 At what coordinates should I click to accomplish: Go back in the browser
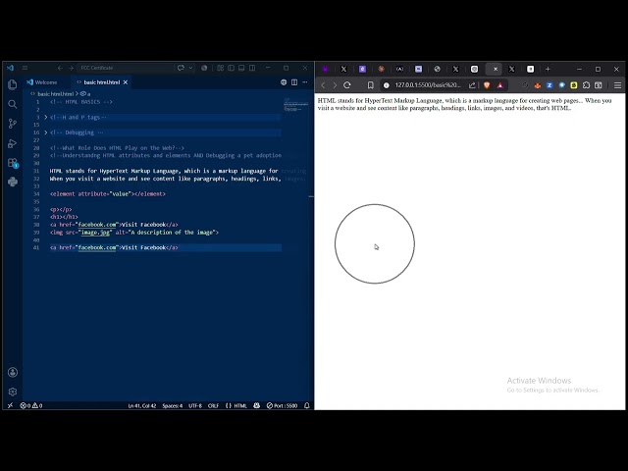tap(323, 85)
